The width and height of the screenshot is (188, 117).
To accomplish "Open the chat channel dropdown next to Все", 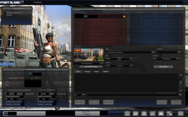I will coord(83,95).
